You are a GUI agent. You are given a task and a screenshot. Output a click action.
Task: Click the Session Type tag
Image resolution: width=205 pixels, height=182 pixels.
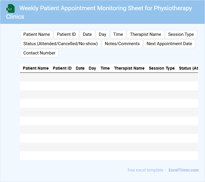[181, 34]
